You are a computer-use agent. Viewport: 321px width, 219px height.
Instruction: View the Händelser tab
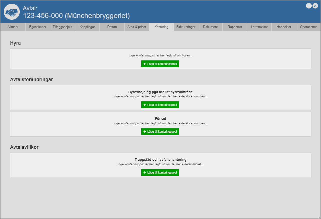[284, 27]
